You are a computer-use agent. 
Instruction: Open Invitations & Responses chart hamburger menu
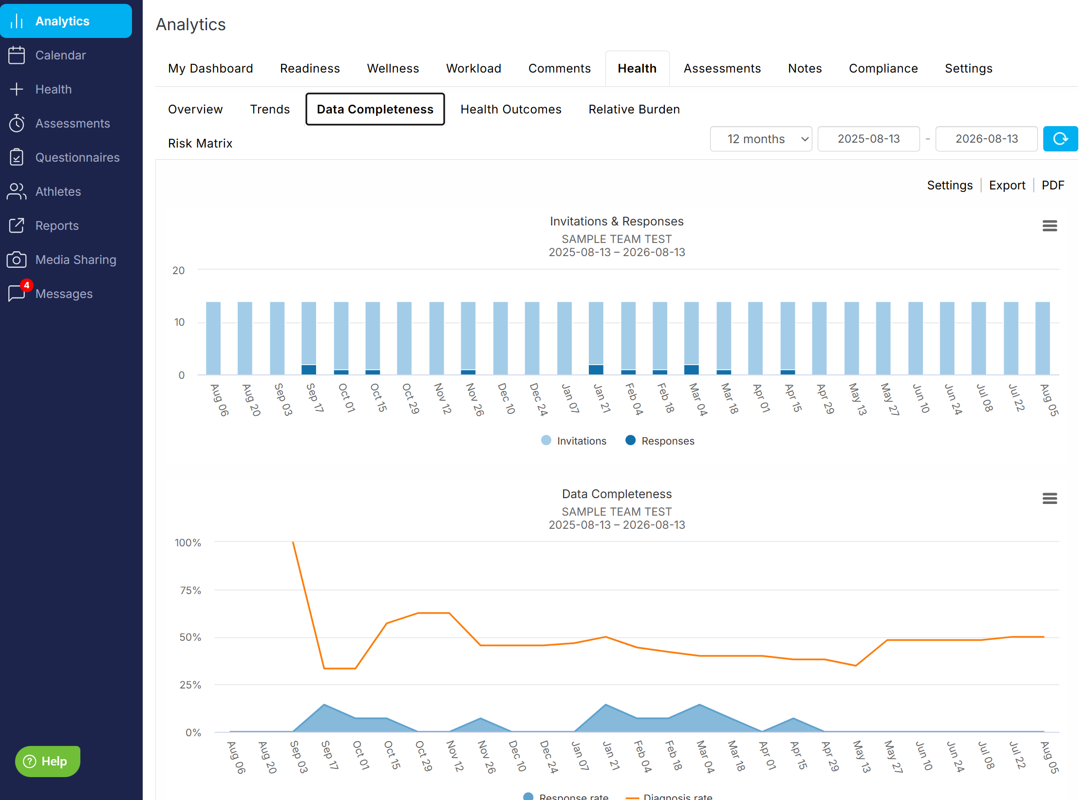[1050, 226]
